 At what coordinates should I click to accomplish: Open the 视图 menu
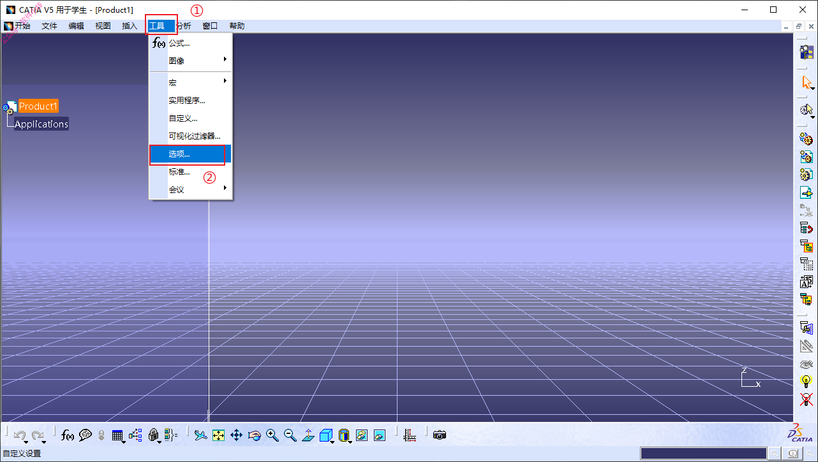click(103, 26)
